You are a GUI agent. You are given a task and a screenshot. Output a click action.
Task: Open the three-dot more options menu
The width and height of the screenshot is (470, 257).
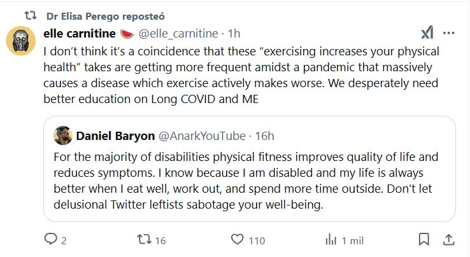449,33
